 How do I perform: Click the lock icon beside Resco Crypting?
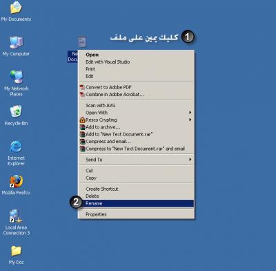click(x=82, y=120)
